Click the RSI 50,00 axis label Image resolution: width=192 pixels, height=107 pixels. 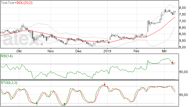point(183,72)
